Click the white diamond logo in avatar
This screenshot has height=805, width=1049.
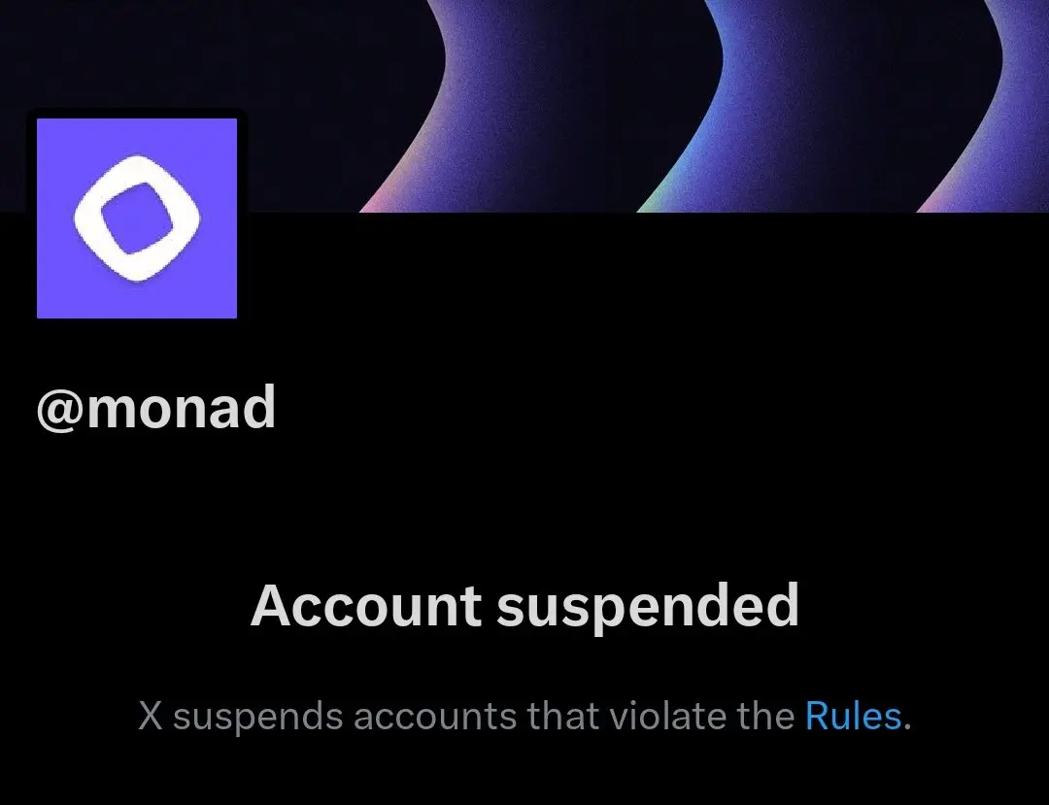(x=137, y=218)
